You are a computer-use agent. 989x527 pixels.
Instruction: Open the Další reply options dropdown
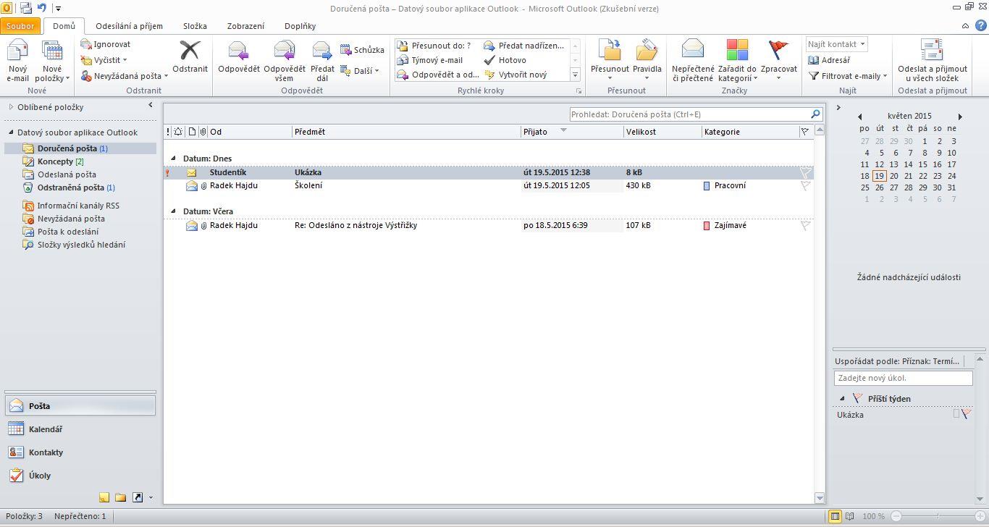(361, 71)
